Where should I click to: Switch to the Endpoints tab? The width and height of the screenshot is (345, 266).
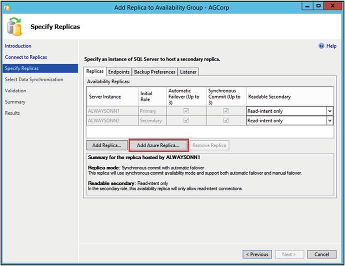pyautogui.click(x=119, y=72)
